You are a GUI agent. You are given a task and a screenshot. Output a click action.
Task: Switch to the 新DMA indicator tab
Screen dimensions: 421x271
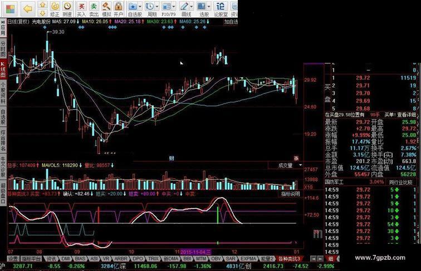point(171,259)
